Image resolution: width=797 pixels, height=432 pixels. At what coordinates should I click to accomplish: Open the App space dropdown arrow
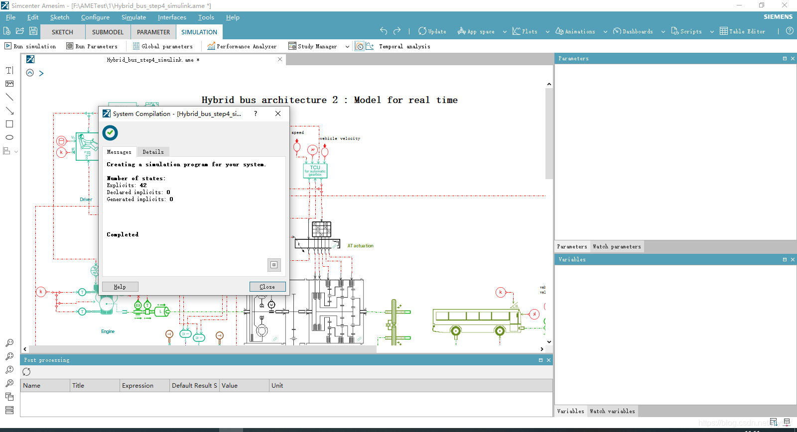click(505, 31)
